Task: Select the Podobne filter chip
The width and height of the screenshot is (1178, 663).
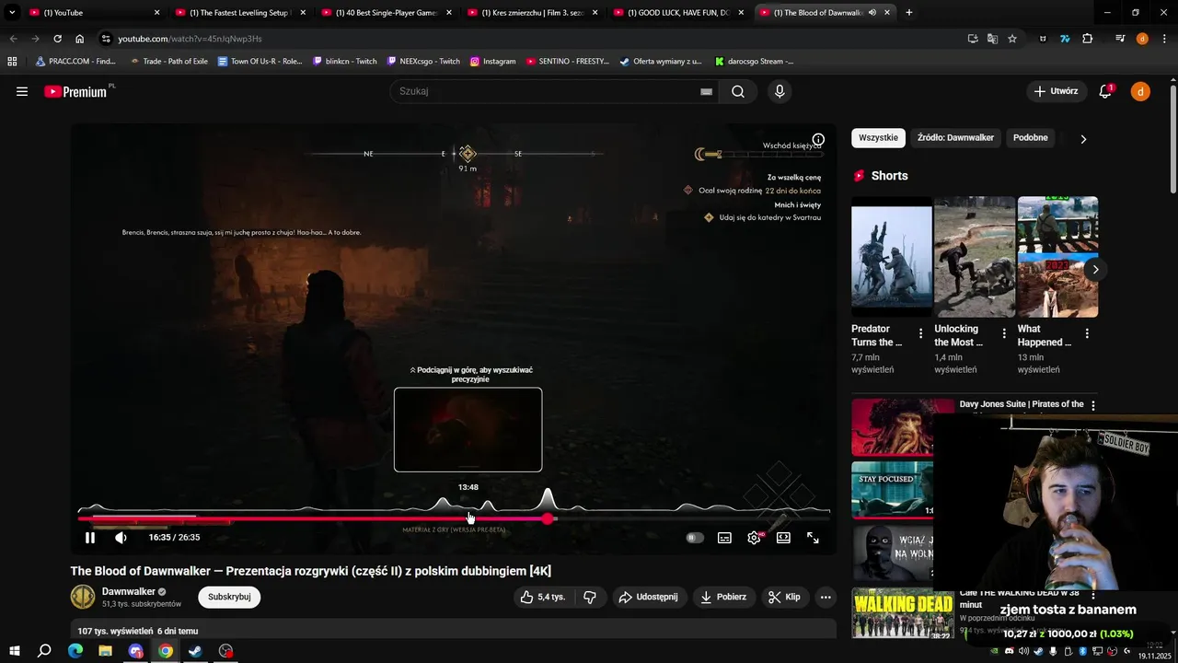Action: [1031, 138]
